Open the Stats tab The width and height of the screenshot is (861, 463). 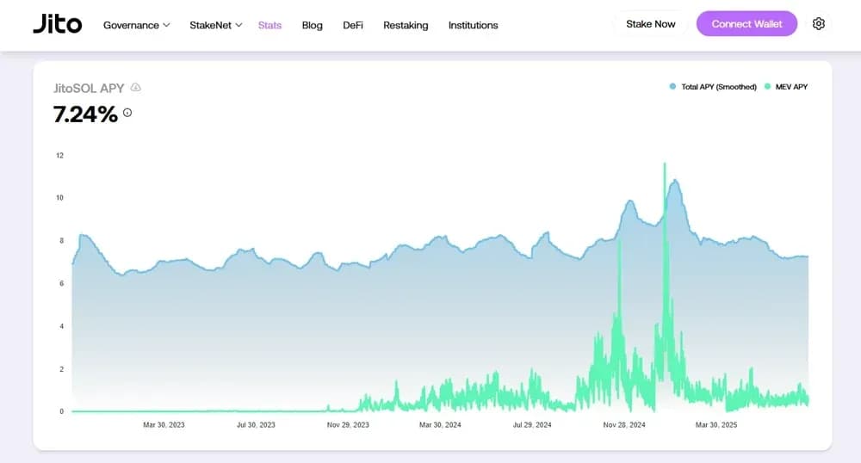click(269, 25)
